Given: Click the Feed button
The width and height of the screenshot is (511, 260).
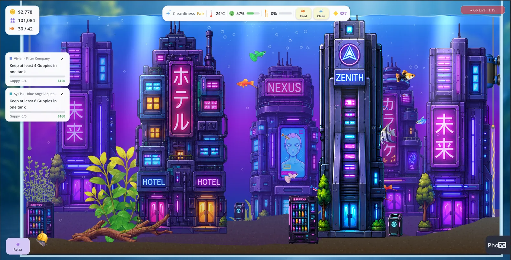Looking at the screenshot, I should [x=303, y=13].
